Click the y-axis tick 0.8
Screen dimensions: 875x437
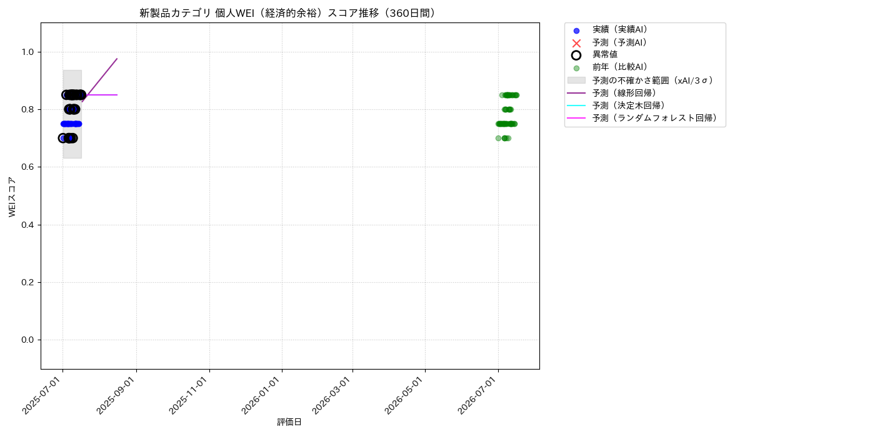[x=28, y=109]
